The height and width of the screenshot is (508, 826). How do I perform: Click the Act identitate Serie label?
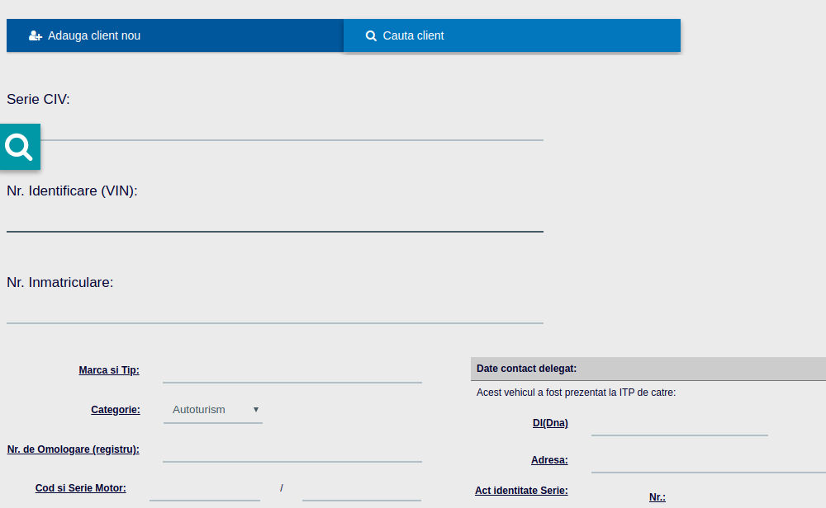(x=521, y=491)
